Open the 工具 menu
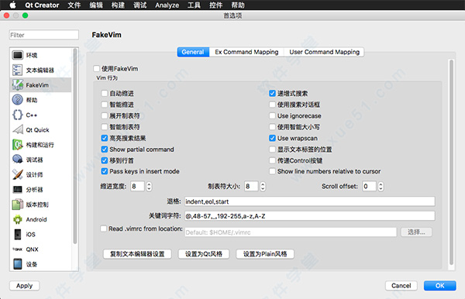The width and height of the screenshot is (465, 299). point(194,5)
